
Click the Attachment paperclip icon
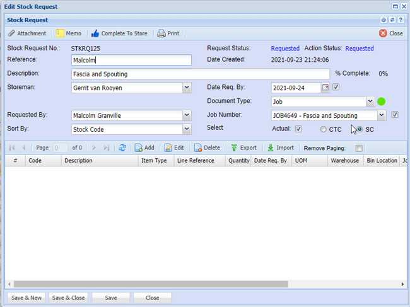point(12,33)
